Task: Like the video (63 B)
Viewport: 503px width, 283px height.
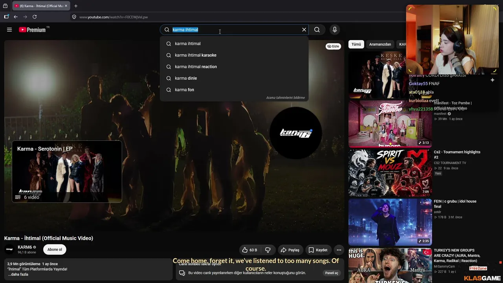Action: pyautogui.click(x=250, y=250)
